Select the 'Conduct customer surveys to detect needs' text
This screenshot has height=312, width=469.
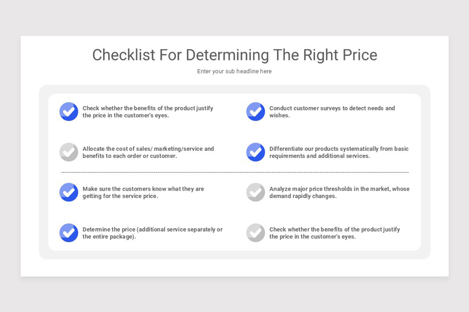(332, 112)
